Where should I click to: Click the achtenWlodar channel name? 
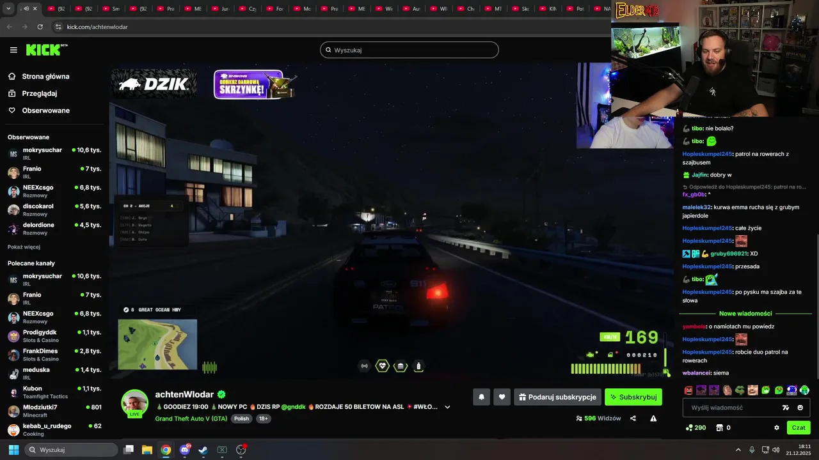(184, 394)
